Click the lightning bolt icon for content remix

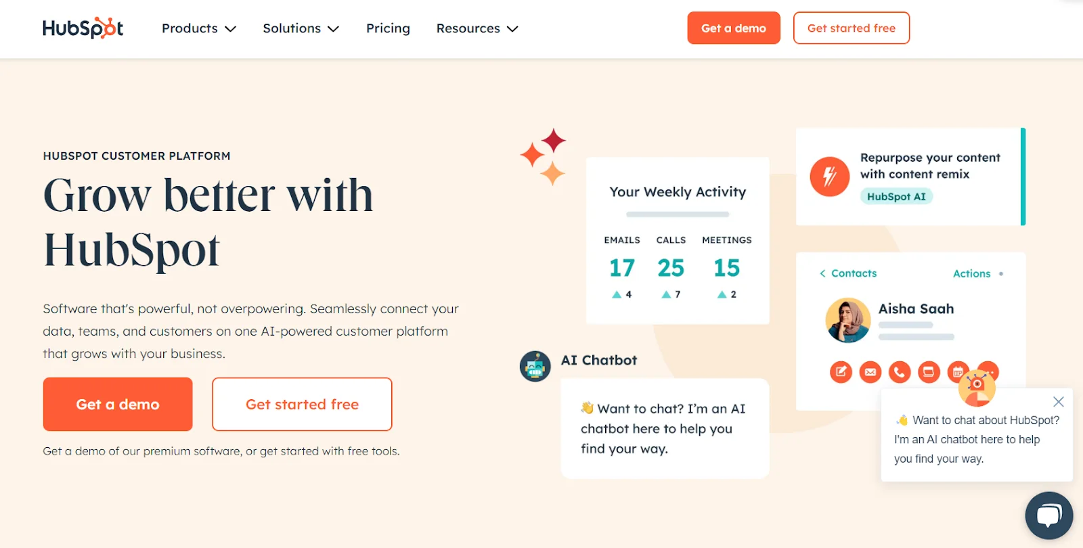pos(829,177)
